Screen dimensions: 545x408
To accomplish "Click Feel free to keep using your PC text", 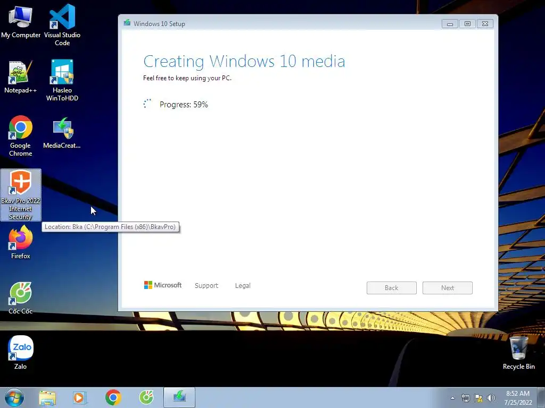I will (x=187, y=78).
